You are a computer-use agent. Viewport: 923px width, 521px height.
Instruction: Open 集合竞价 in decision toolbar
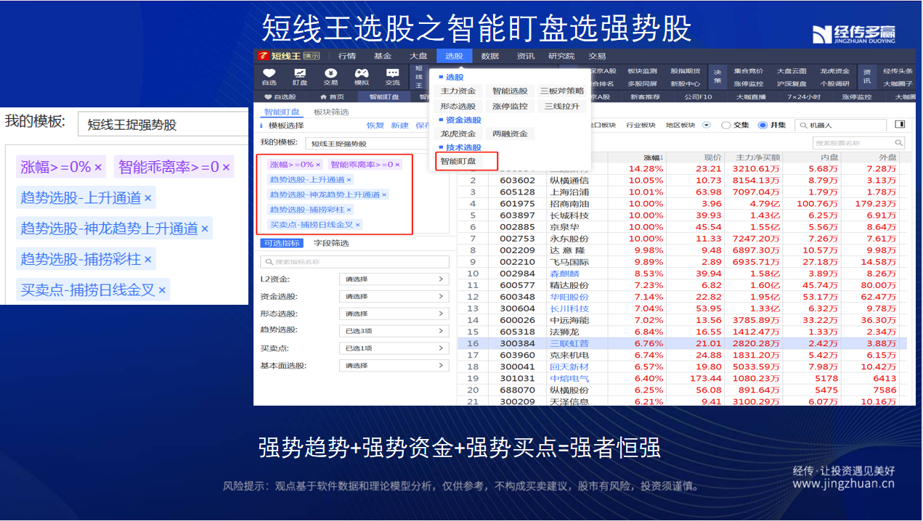[748, 71]
